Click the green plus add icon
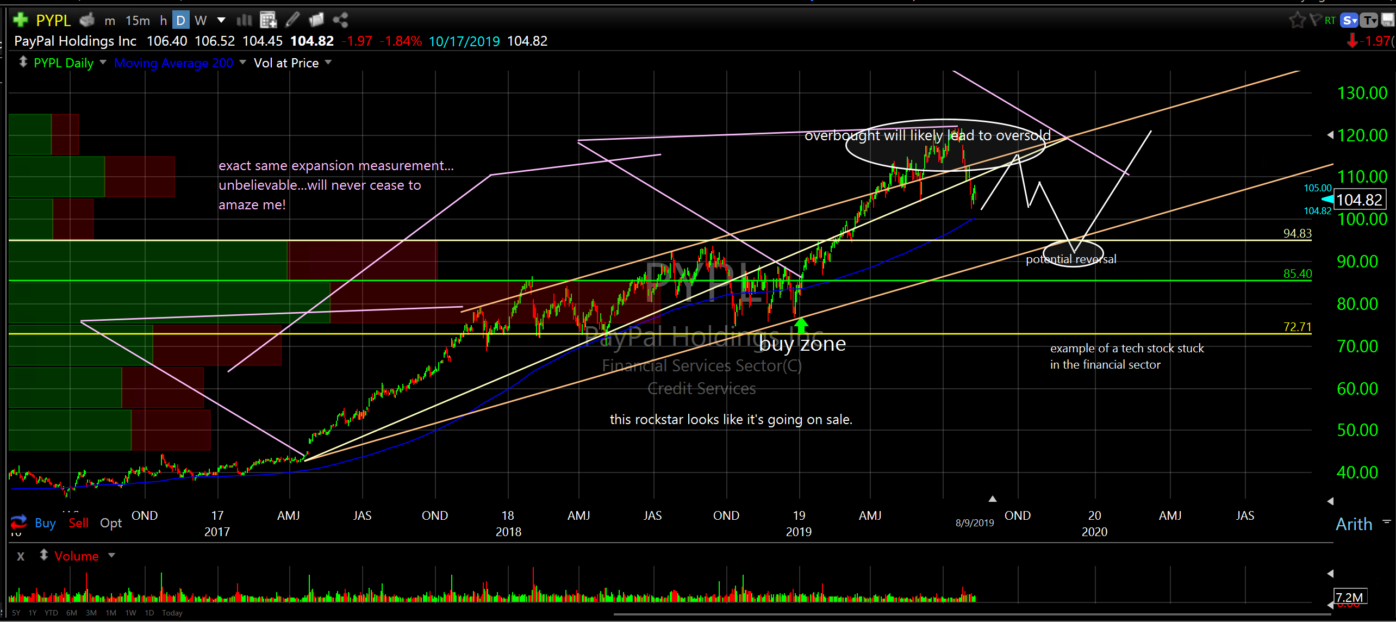The height and width of the screenshot is (622, 1396). tap(21, 20)
